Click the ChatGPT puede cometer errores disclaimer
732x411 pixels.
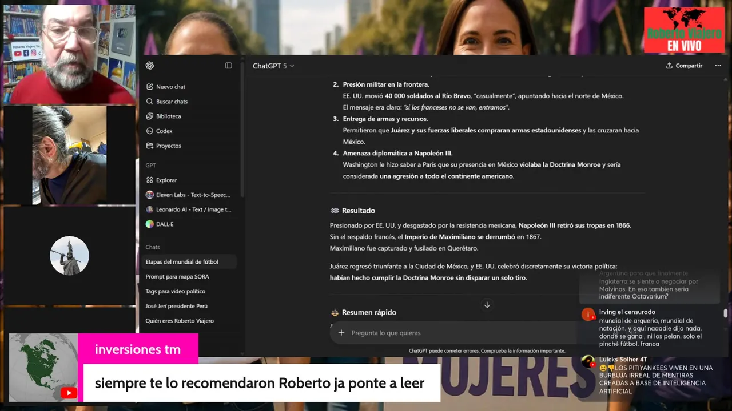click(487, 351)
